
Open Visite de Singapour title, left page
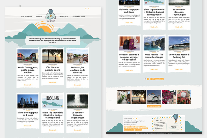tap(28, 114)
